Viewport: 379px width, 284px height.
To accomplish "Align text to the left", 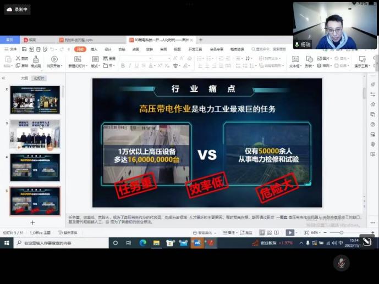I will pos(200,65).
